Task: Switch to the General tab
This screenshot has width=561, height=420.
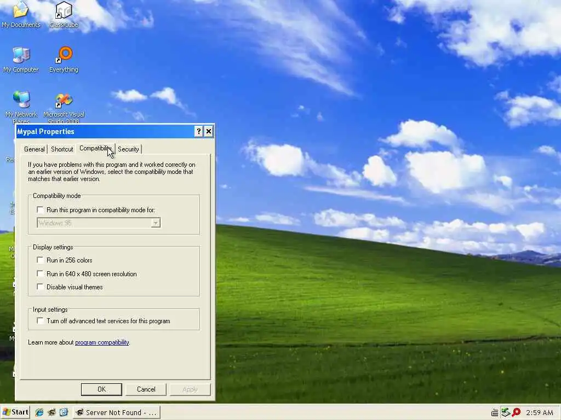Action: point(35,149)
